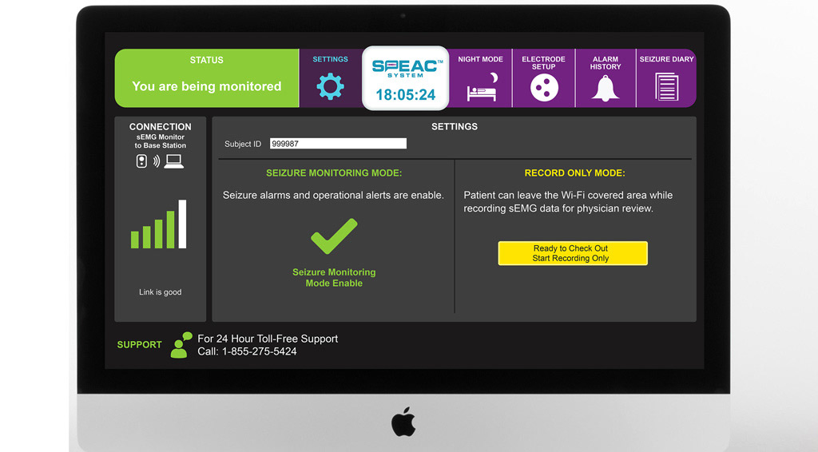Viewport: 818px width, 452px height.
Task: Click the SETTINGS panel heading
Action: pos(455,127)
